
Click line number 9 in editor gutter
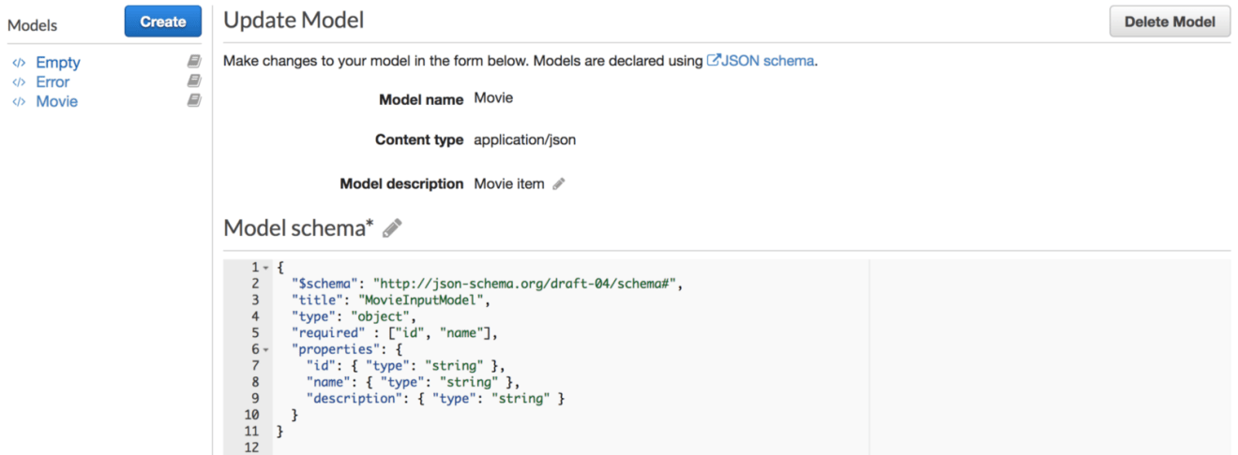255,398
